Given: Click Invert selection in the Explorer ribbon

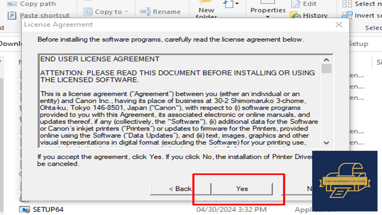Looking at the screenshot, I should [362, 15].
